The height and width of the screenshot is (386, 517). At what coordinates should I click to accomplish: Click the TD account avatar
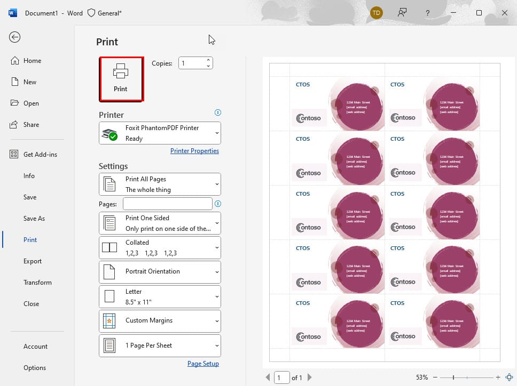376,13
